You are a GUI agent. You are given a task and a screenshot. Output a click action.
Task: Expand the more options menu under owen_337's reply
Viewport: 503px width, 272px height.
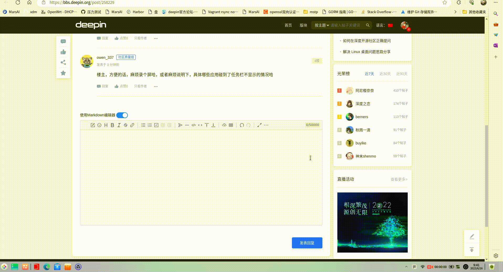click(156, 86)
